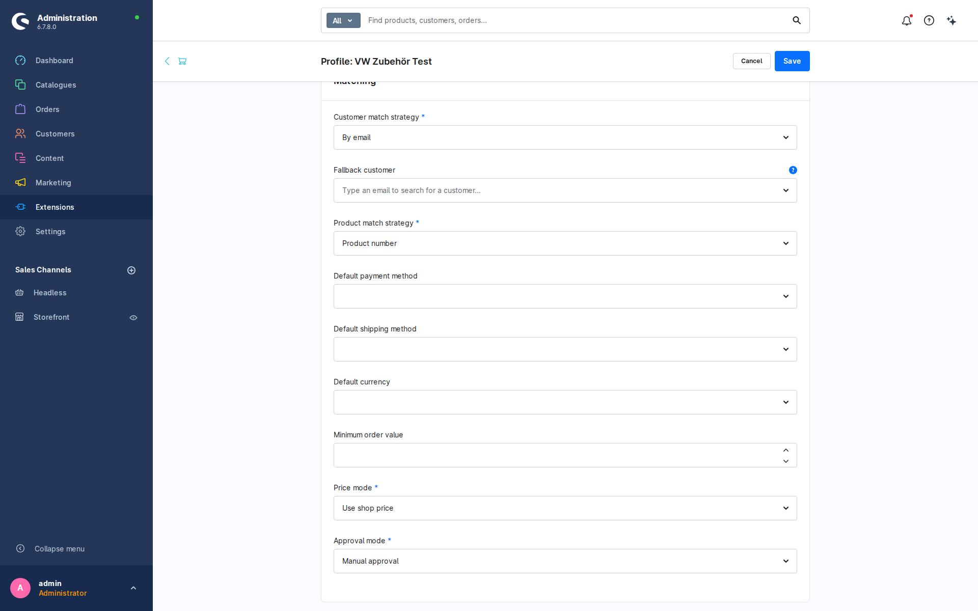Viewport: 978px width, 611px height.
Task: Expand the Price mode dropdown
Action: (565, 508)
